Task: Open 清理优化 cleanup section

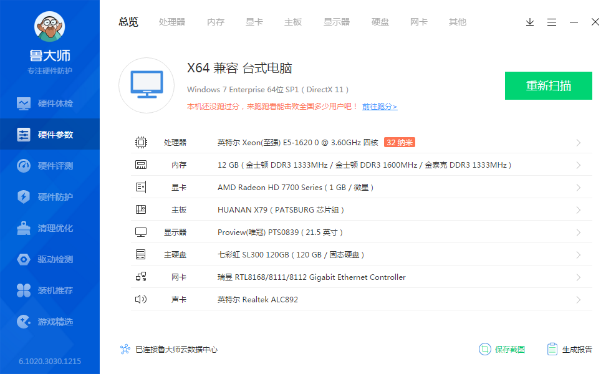Action: tap(50, 228)
